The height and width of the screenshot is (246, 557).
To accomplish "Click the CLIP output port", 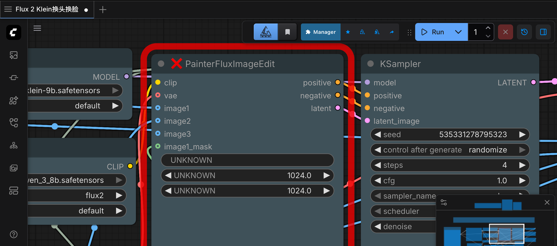I will [130, 166].
